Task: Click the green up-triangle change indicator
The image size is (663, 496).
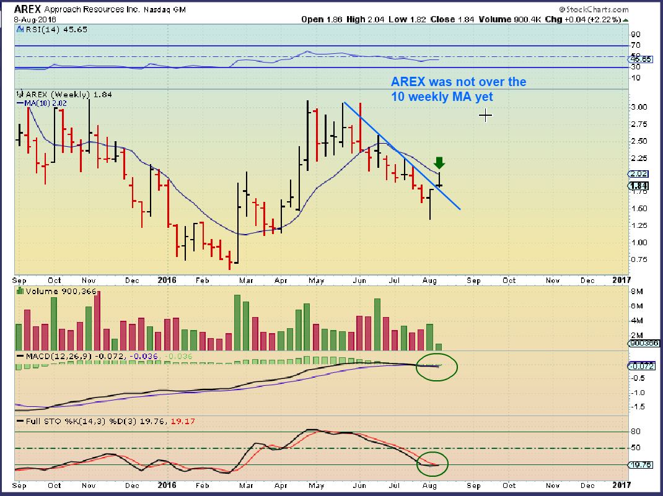Action: (x=625, y=20)
